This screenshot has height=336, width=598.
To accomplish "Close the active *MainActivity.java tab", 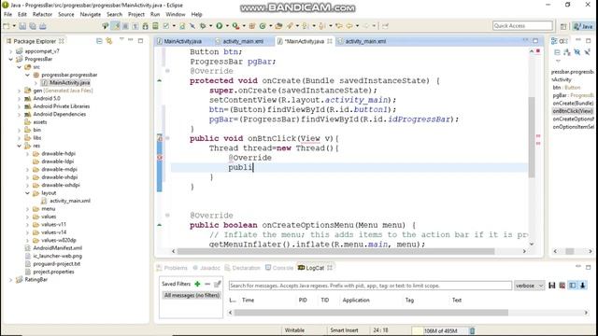I will (x=330, y=41).
